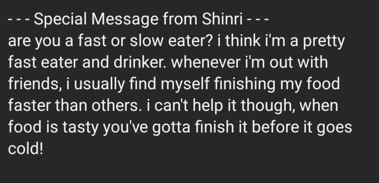
Task: Click the word tasty
Action: pos(75,128)
